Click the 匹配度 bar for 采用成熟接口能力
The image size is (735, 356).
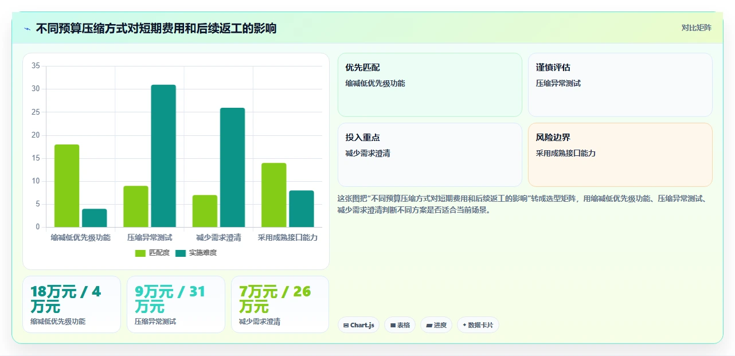273,195
